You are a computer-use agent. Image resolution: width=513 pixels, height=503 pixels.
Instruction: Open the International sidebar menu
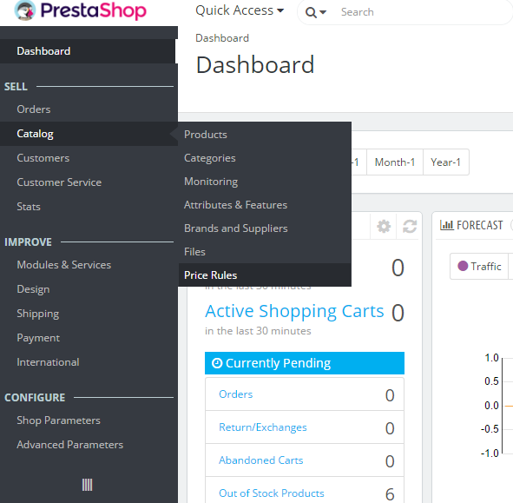click(x=48, y=362)
